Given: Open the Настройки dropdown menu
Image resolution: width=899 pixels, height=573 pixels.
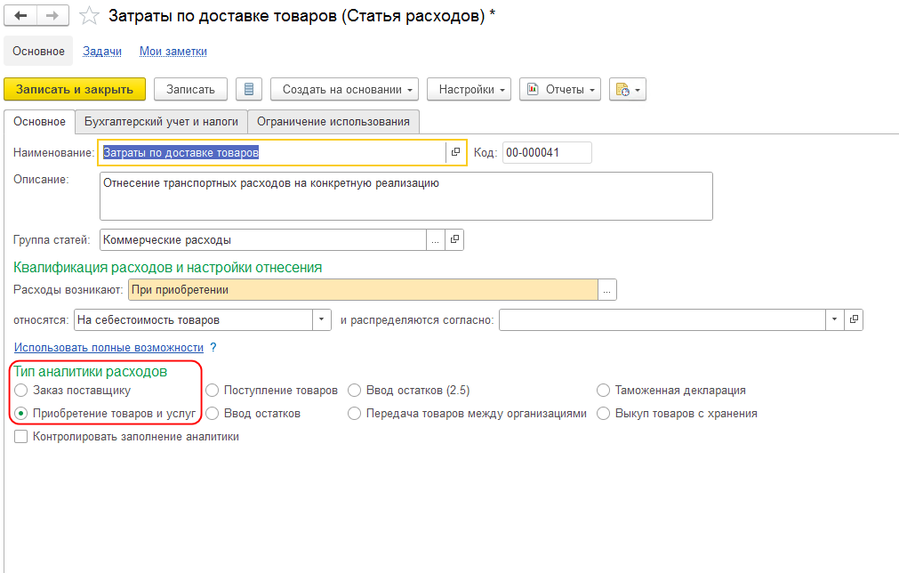Looking at the screenshot, I should [469, 90].
